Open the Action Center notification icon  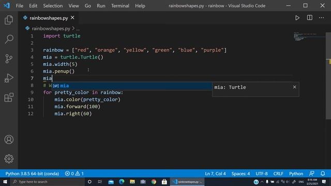pos(324,181)
